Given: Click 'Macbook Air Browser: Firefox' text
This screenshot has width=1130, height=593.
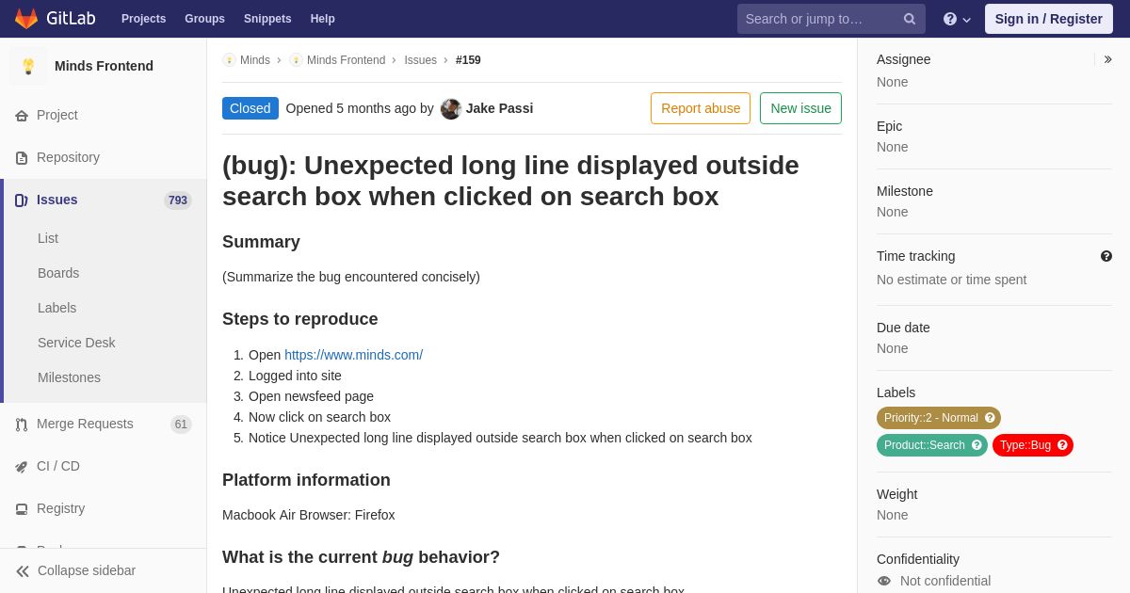Looking at the screenshot, I should (x=309, y=515).
